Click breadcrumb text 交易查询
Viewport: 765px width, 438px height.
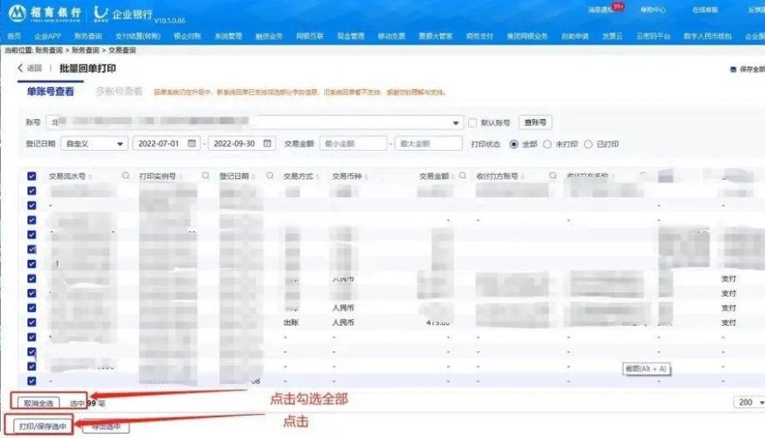(x=122, y=51)
